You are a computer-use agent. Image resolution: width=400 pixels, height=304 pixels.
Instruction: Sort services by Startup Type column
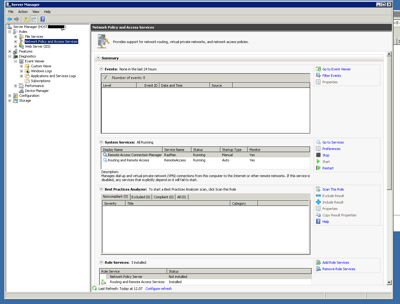234,150
